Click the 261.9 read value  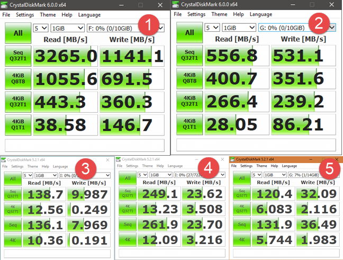pyautogui.click(x=159, y=225)
